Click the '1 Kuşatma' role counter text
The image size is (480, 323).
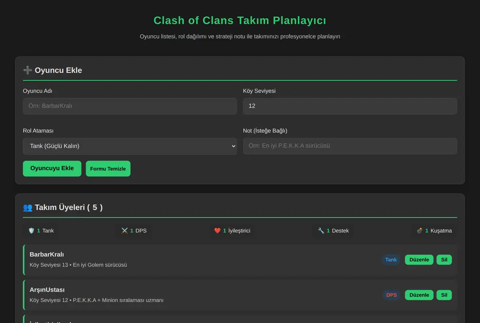438,231
